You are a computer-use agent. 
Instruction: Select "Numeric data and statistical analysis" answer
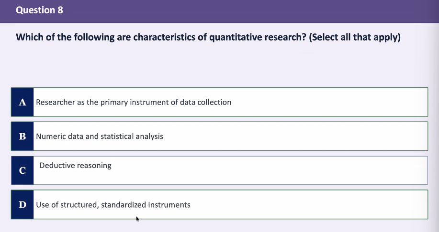[x=219, y=136]
